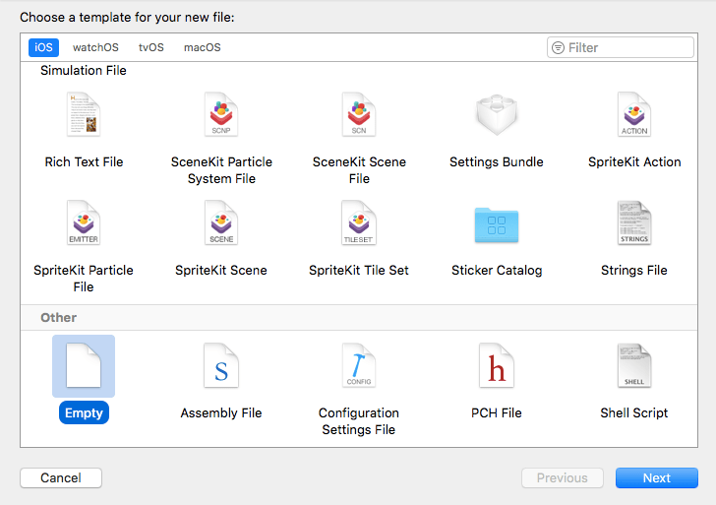
Task: Focus the Filter text field
Action: (621, 47)
